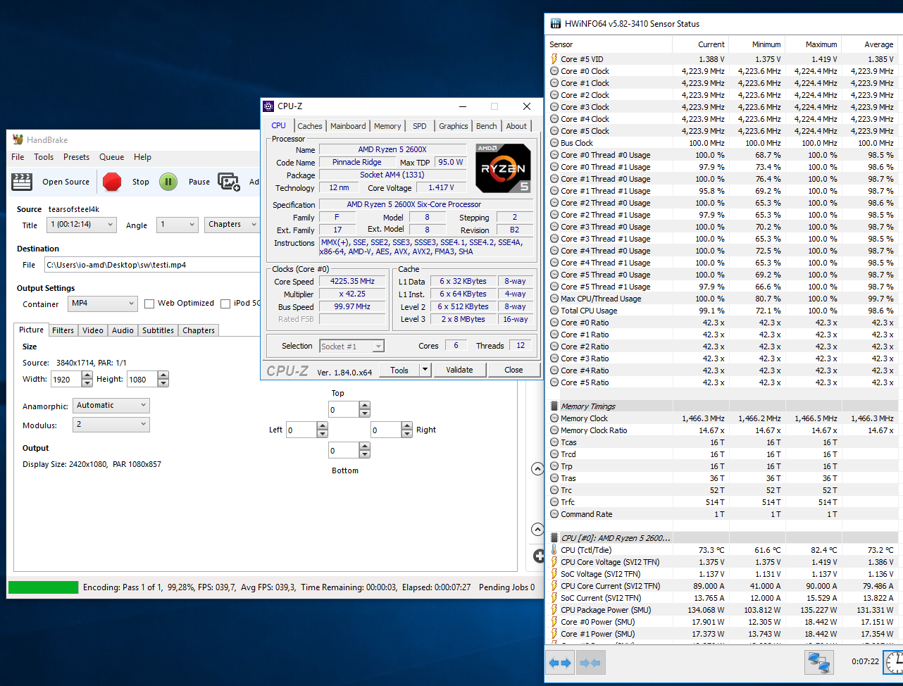Select the Command Rate sensor row
Image resolution: width=903 pixels, height=686 pixels.
[723, 514]
